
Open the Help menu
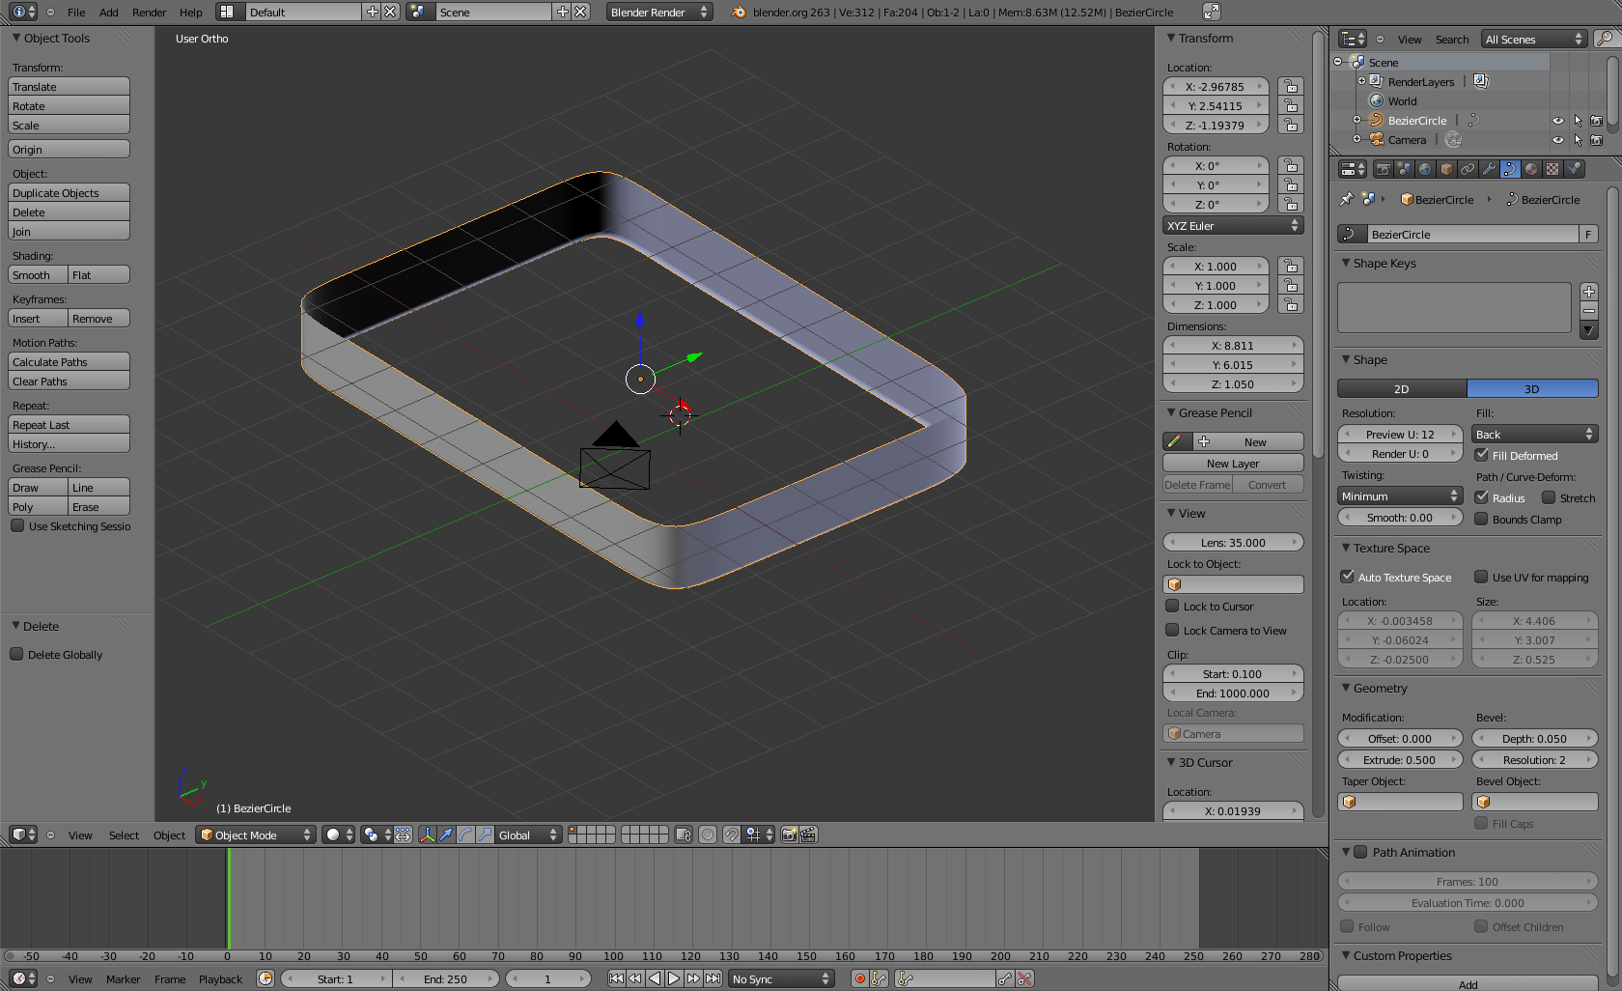point(191,13)
